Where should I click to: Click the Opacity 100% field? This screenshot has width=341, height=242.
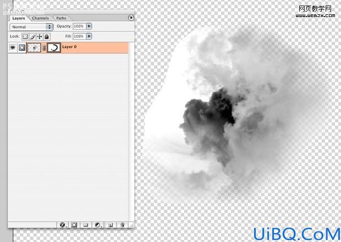click(x=79, y=26)
